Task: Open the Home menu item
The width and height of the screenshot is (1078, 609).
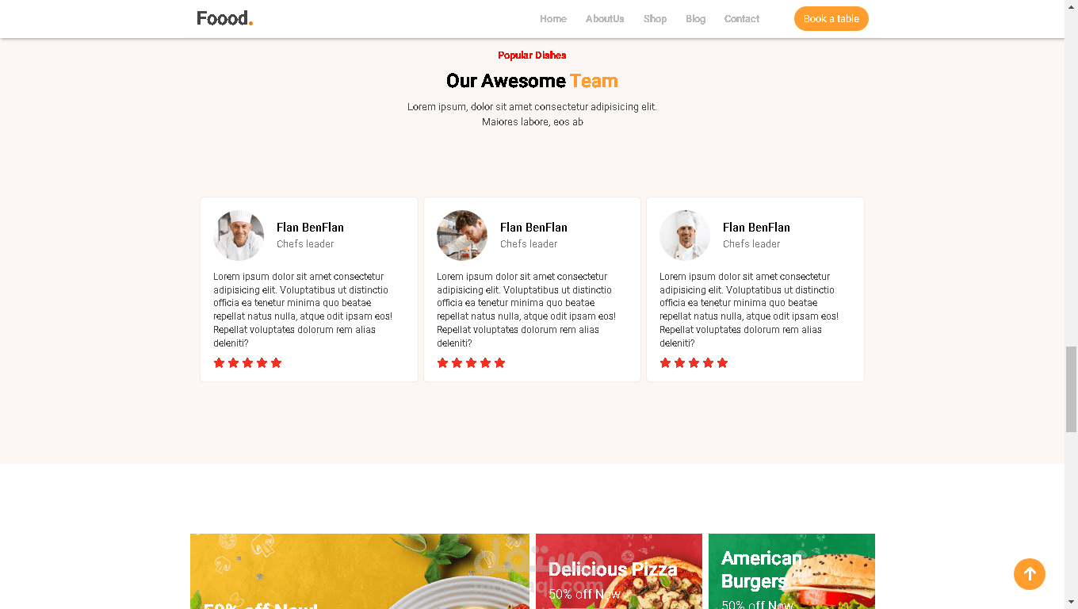Action: tap(553, 19)
